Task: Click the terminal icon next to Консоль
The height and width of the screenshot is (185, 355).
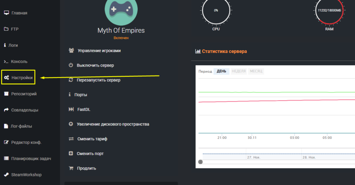Action: (x=6, y=62)
